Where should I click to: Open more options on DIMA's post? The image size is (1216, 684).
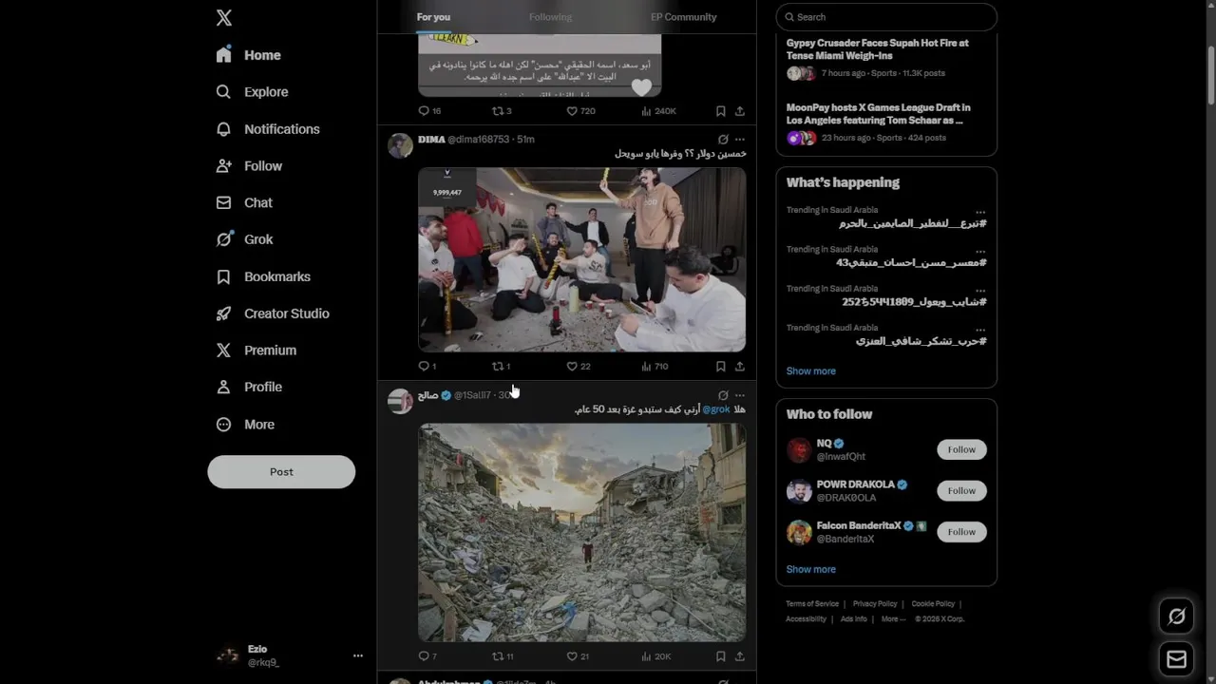click(740, 140)
